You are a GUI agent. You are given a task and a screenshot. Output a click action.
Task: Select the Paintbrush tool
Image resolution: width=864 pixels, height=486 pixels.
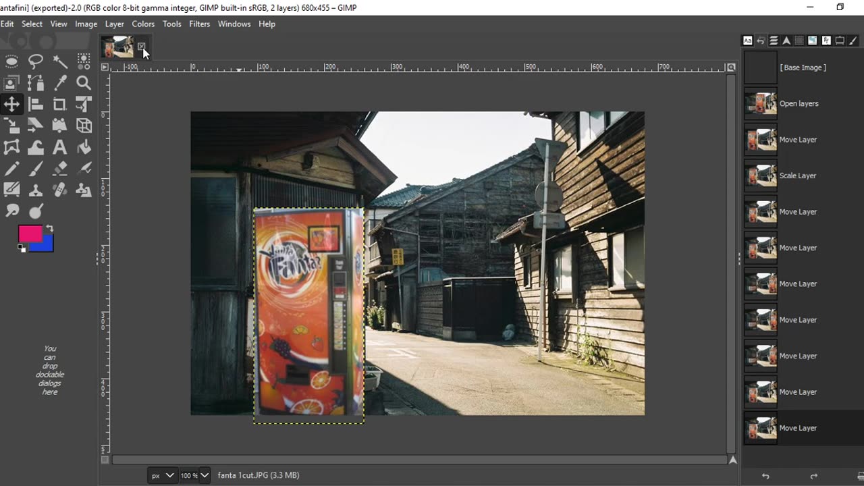pos(36,169)
